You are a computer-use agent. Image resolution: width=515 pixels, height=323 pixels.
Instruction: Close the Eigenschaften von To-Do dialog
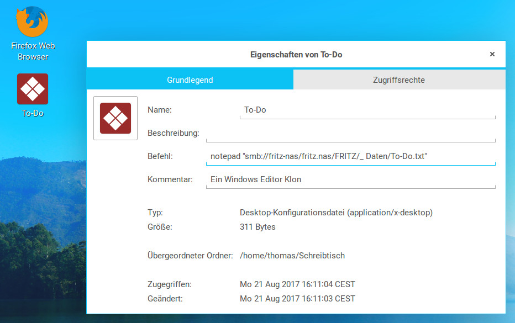point(492,54)
